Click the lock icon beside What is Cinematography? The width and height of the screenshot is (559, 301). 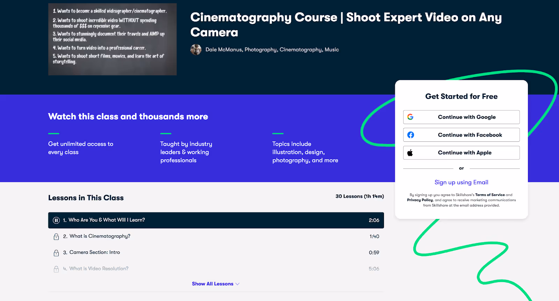tap(56, 237)
